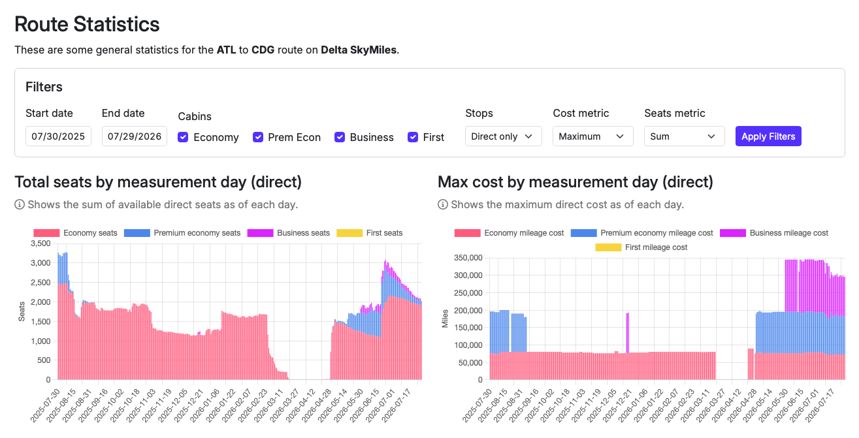Toggle First seats legend swatch
The width and height of the screenshot is (859, 438).
pyautogui.click(x=349, y=233)
